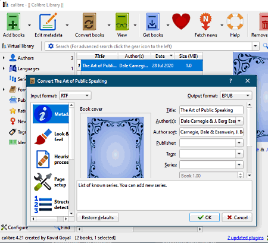Open the 2 updated plugins link

pyautogui.click(x=245, y=238)
